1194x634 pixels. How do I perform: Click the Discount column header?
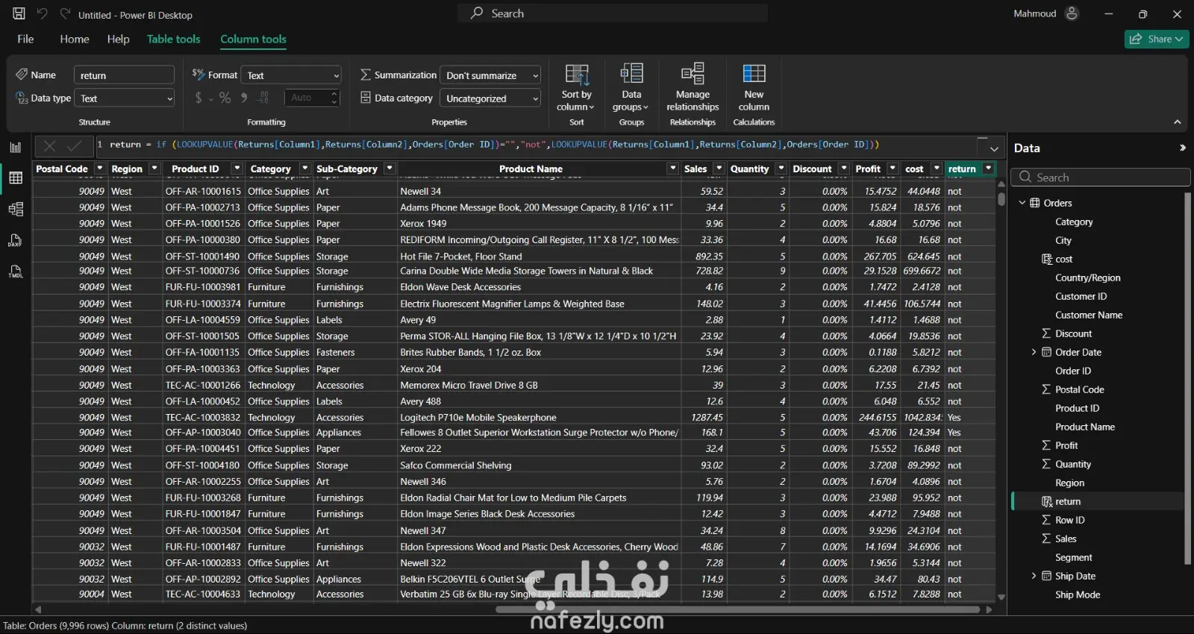812,169
